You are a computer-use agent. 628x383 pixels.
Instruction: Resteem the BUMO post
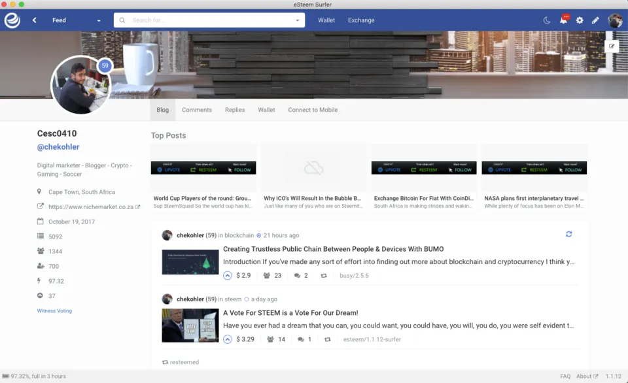tap(324, 275)
